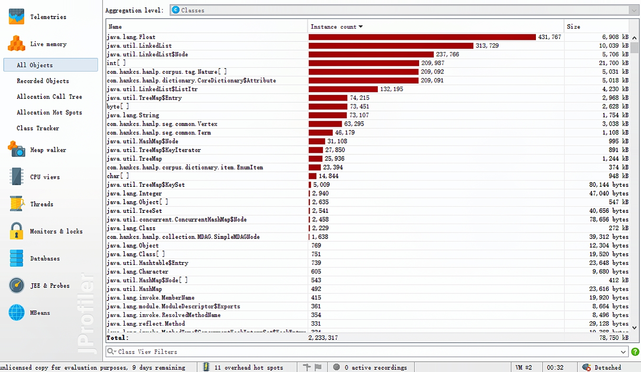641x372 pixels.
Task: Switch to the Class Tracker view
Action: tap(38, 128)
